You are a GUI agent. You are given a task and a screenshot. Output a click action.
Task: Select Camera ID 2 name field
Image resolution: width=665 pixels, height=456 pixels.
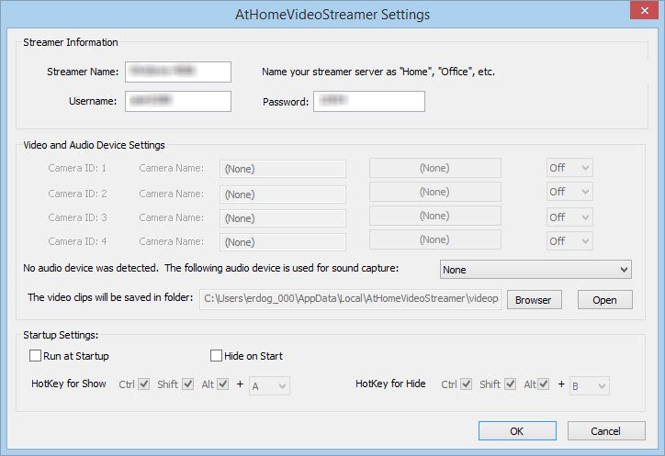[283, 195]
